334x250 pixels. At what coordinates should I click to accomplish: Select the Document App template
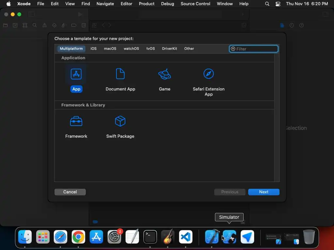click(120, 80)
